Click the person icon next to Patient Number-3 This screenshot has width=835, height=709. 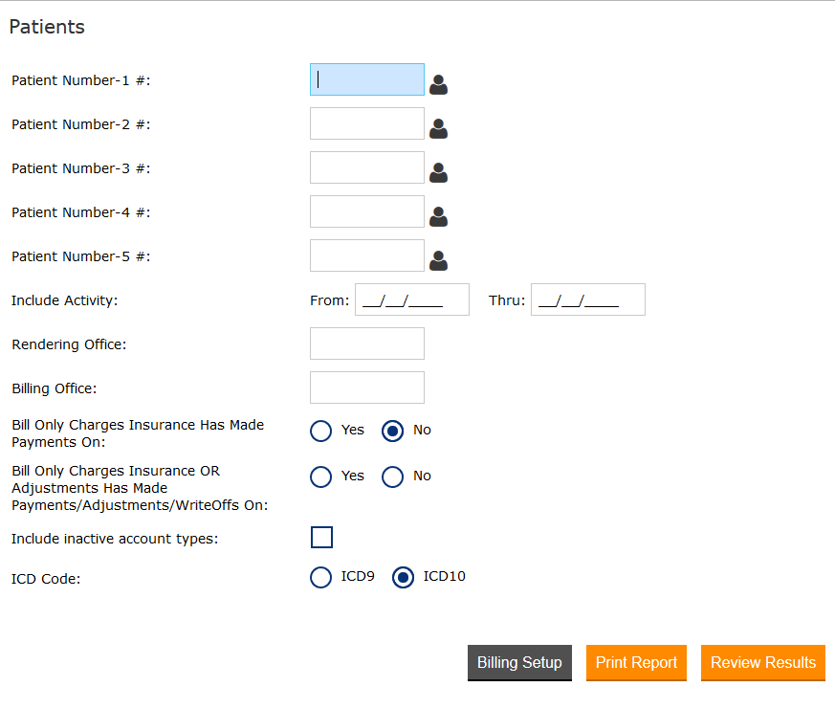pyautogui.click(x=438, y=172)
